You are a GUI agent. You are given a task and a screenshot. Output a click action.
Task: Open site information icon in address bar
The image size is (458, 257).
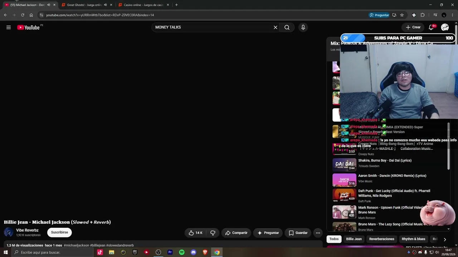(x=42, y=15)
